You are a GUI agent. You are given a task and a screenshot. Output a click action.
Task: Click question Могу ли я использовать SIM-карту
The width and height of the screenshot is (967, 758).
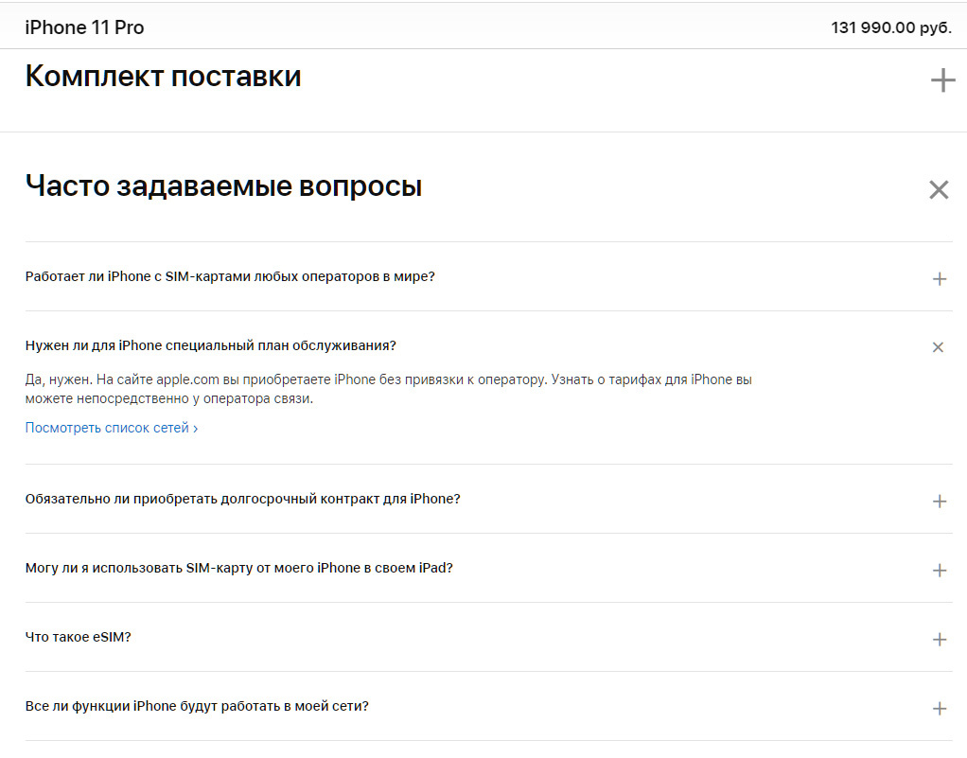[x=239, y=568]
